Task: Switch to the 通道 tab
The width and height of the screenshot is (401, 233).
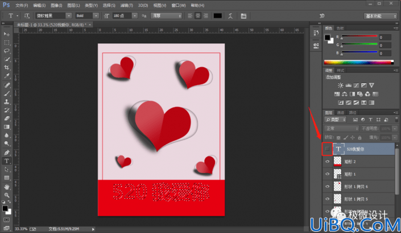Action: pos(340,113)
